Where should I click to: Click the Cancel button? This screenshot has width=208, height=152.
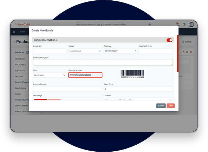click(x=161, y=106)
